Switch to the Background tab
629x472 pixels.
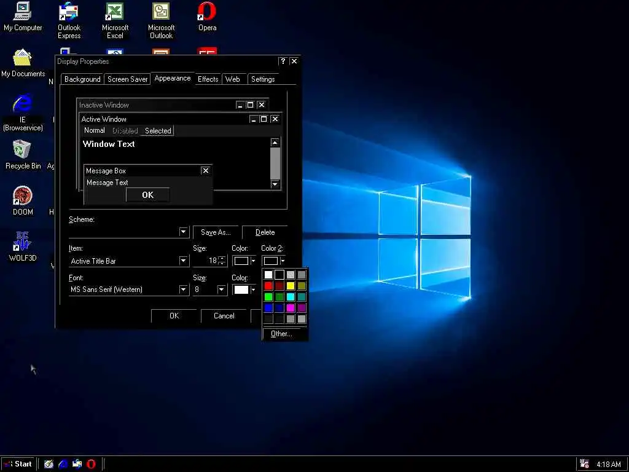(82, 79)
